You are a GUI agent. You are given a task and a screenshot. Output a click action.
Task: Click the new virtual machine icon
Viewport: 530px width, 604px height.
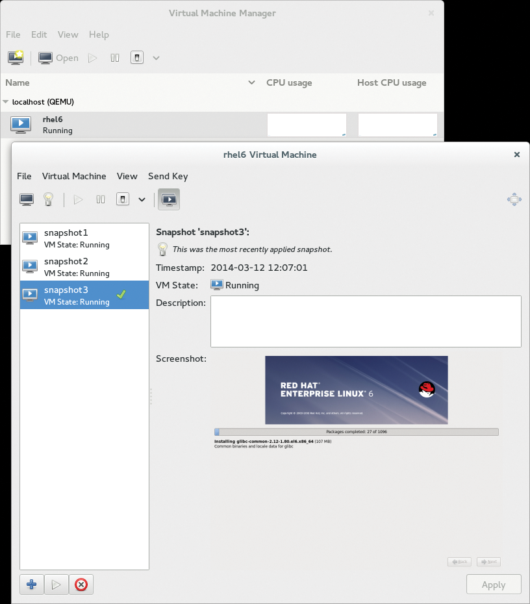tap(14, 57)
